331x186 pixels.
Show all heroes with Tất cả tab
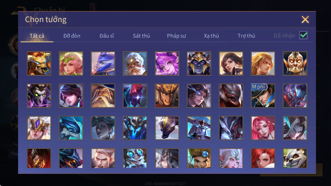point(37,36)
